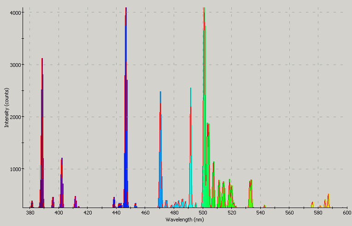Select the green peak near 508 nm
This screenshot has height=226, width=352.
(x=213, y=184)
